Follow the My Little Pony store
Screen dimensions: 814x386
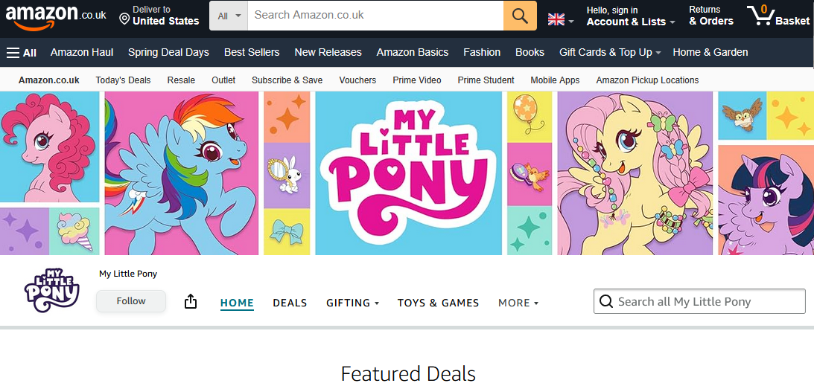131,301
